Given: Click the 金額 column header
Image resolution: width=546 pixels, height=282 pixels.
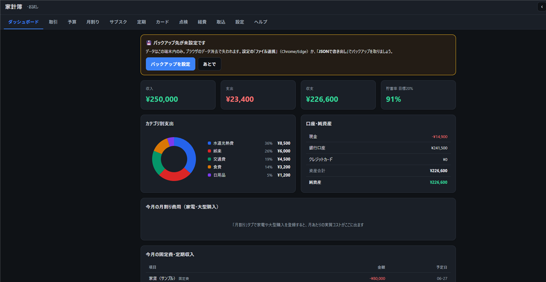Looking at the screenshot, I should [381, 267].
